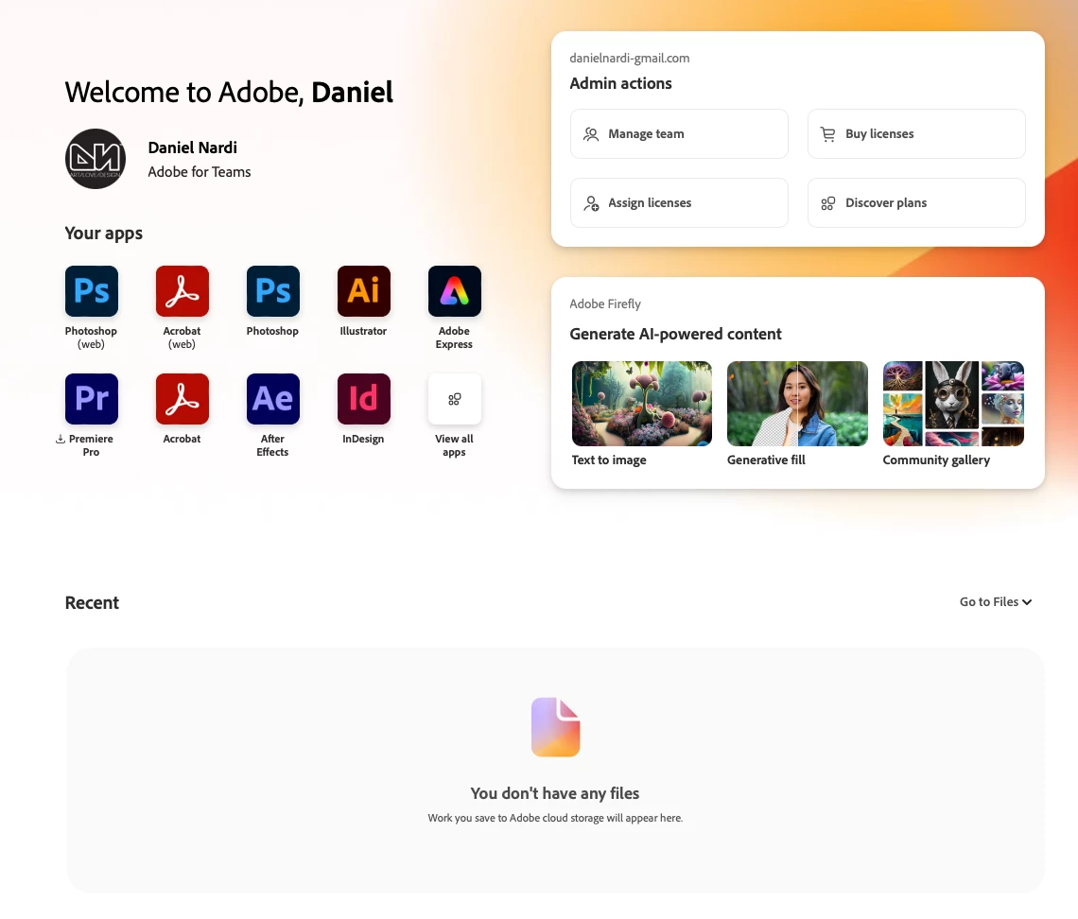Image resolution: width=1078 pixels, height=919 pixels.
Task: Open the Photoshop (web) app icon
Action: pyautogui.click(x=92, y=291)
